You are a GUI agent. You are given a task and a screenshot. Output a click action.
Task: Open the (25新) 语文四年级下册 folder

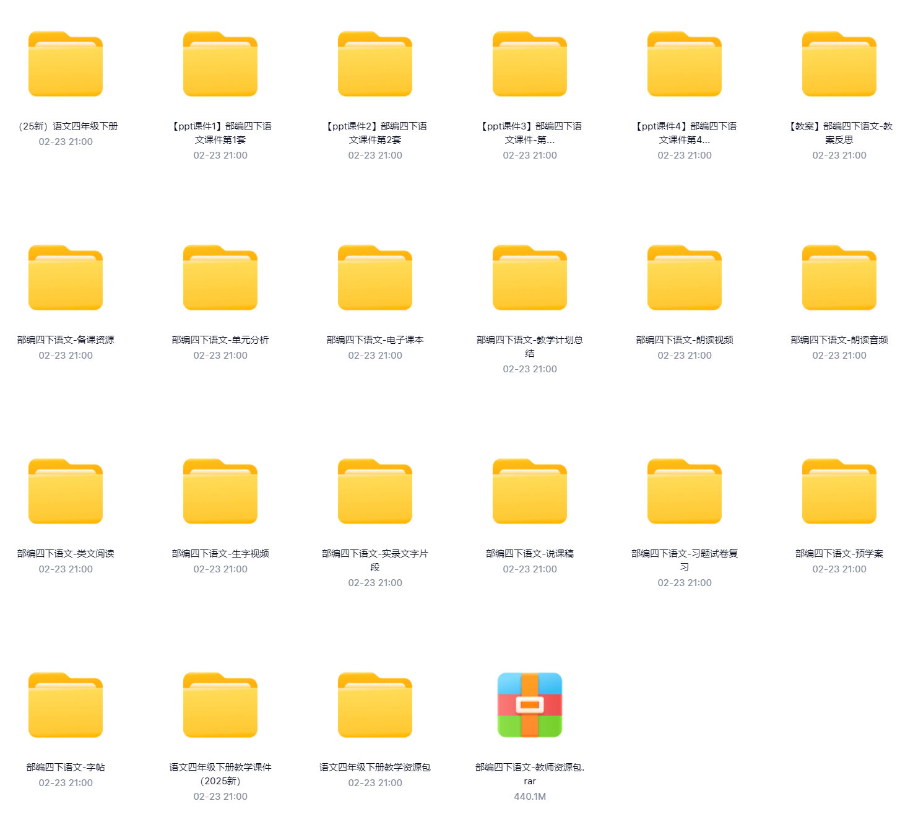(66, 64)
